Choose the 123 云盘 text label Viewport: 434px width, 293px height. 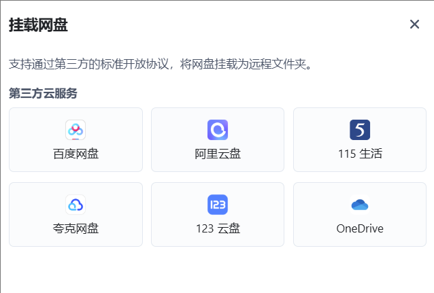(217, 228)
